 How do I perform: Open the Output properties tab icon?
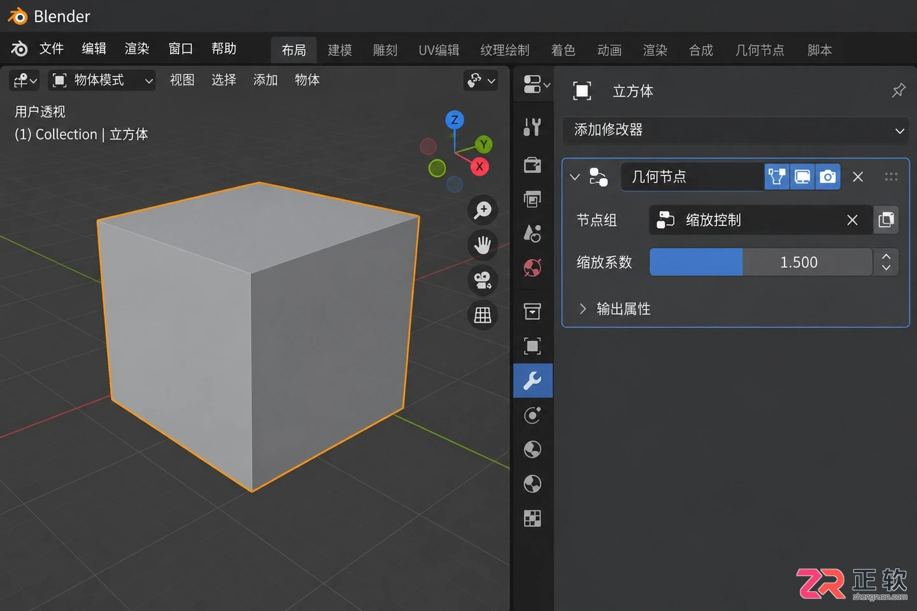point(532,199)
